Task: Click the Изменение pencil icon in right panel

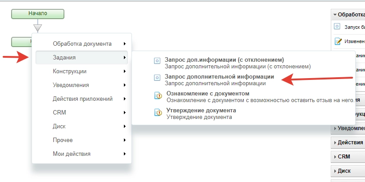Action: point(337,41)
